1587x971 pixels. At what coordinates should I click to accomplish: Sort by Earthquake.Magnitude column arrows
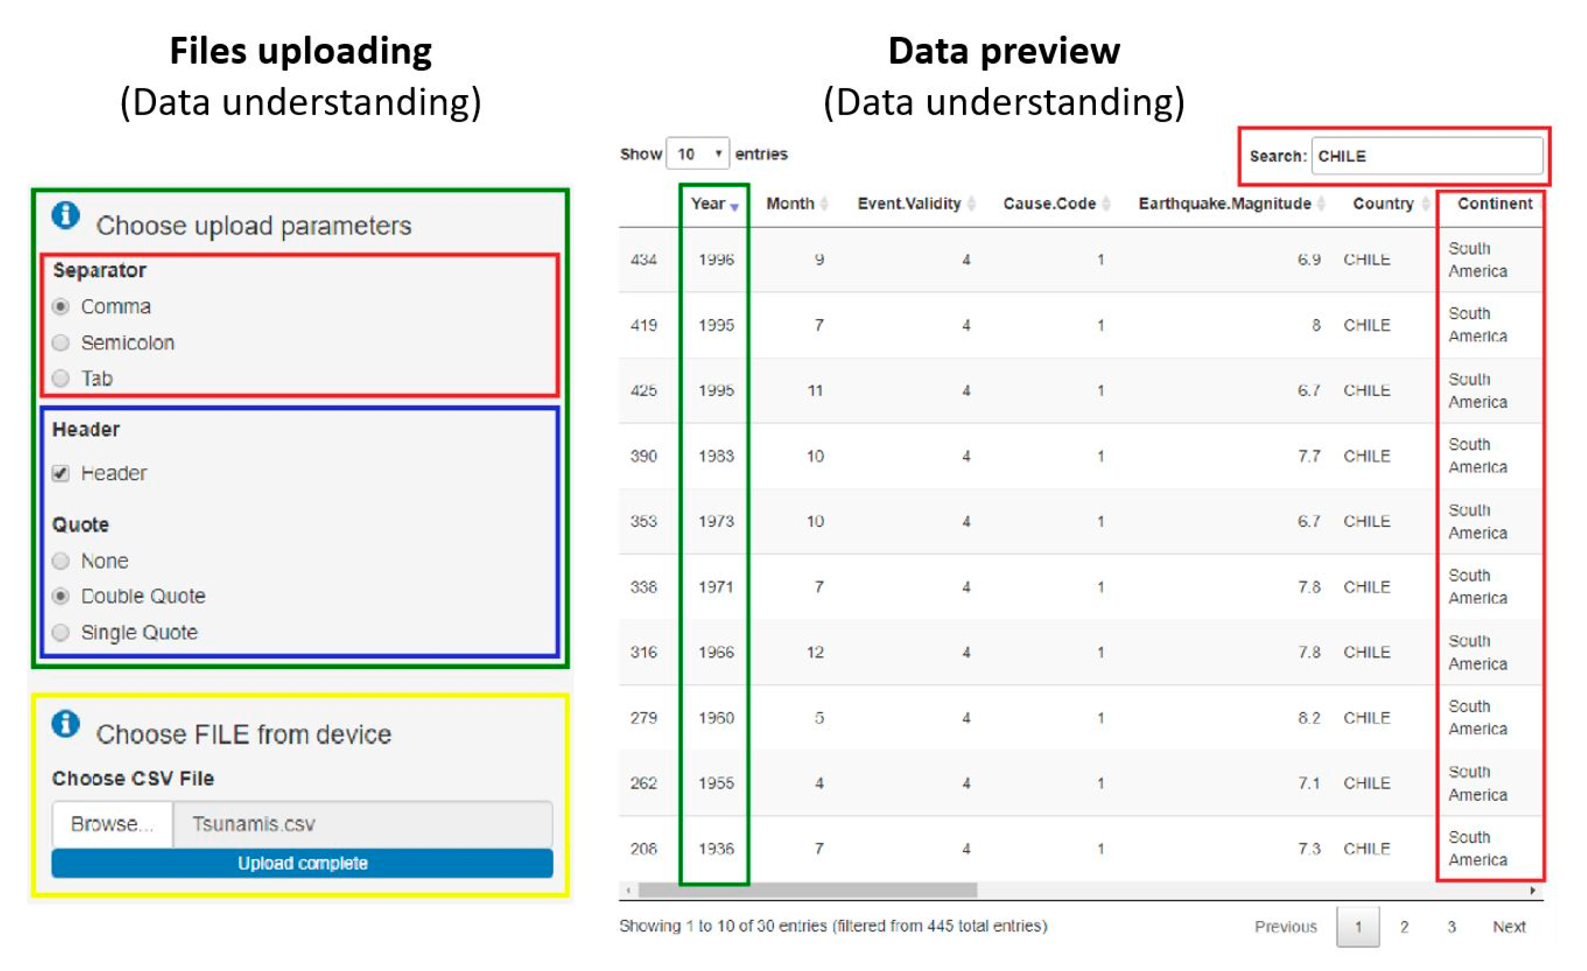point(1321,204)
